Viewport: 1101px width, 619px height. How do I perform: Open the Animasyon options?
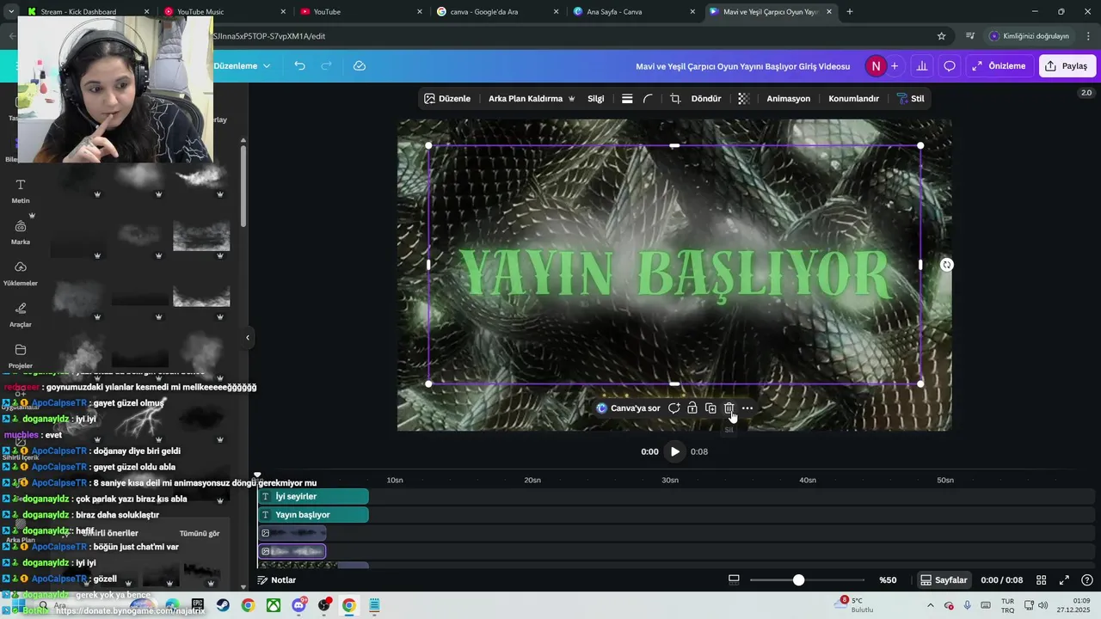[x=789, y=99]
